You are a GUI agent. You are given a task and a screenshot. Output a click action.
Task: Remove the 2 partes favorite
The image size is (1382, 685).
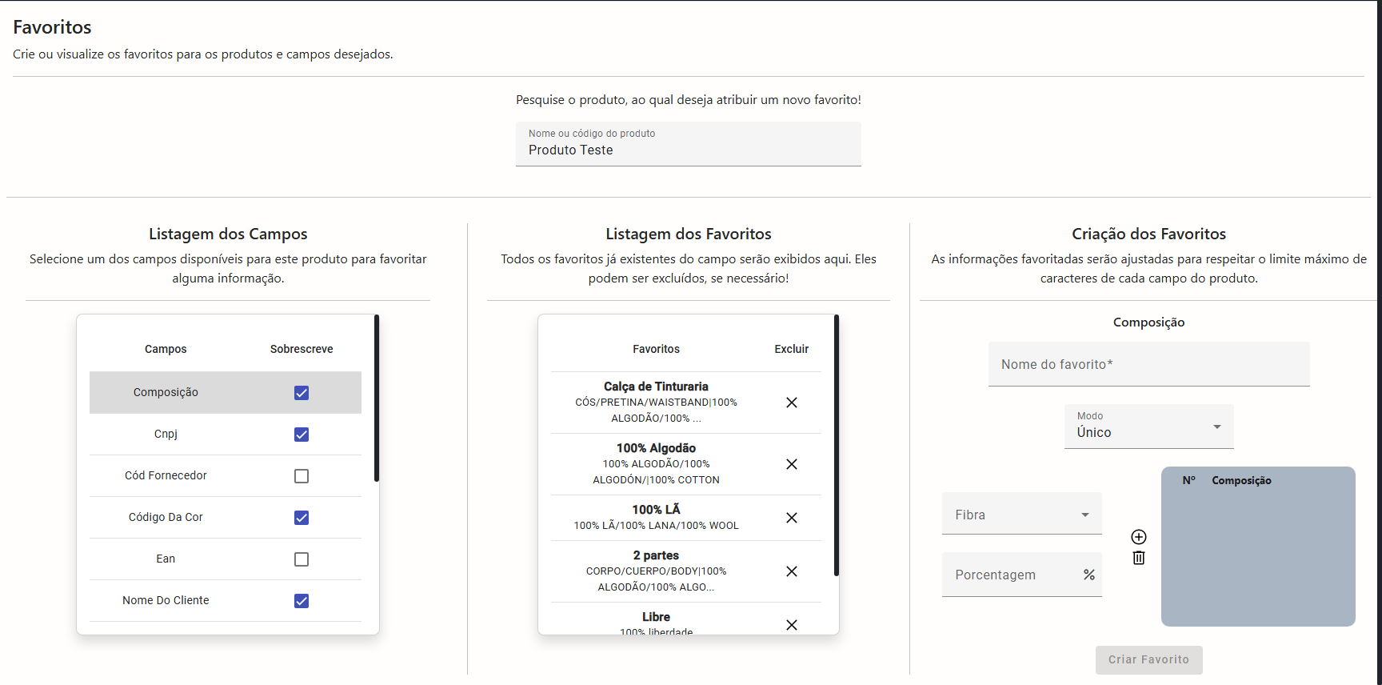point(791,571)
